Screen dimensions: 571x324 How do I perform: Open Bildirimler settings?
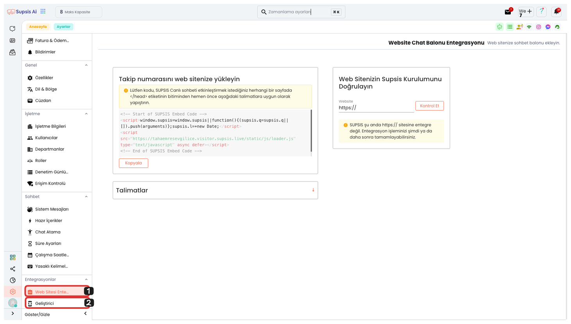(x=57, y=52)
